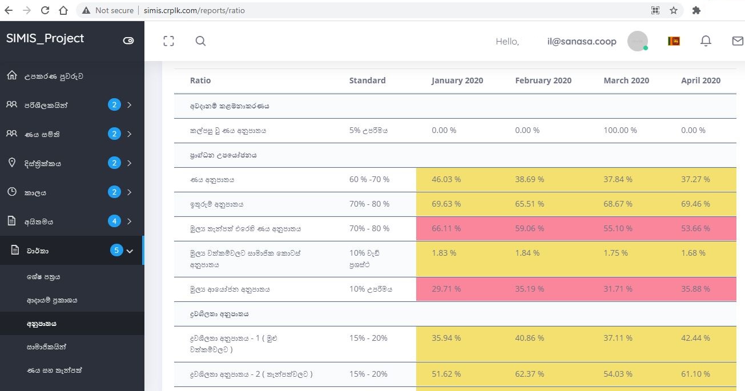This screenshot has height=391, width=745.
Task: Open the notifications bell icon
Action: pyautogui.click(x=706, y=41)
